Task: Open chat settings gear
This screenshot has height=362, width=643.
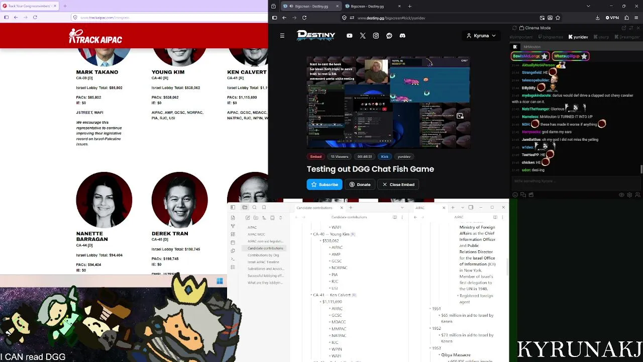Action: [630, 195]
